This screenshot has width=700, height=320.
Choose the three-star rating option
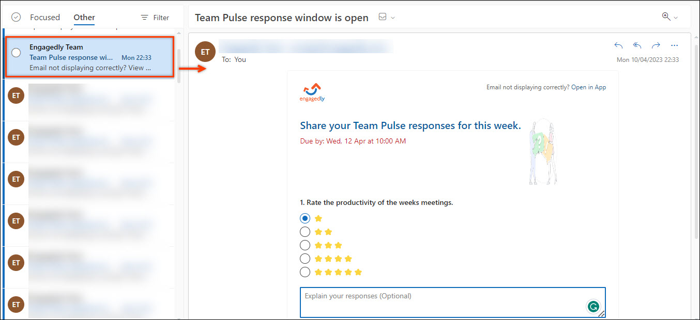[x=305, y=245]
